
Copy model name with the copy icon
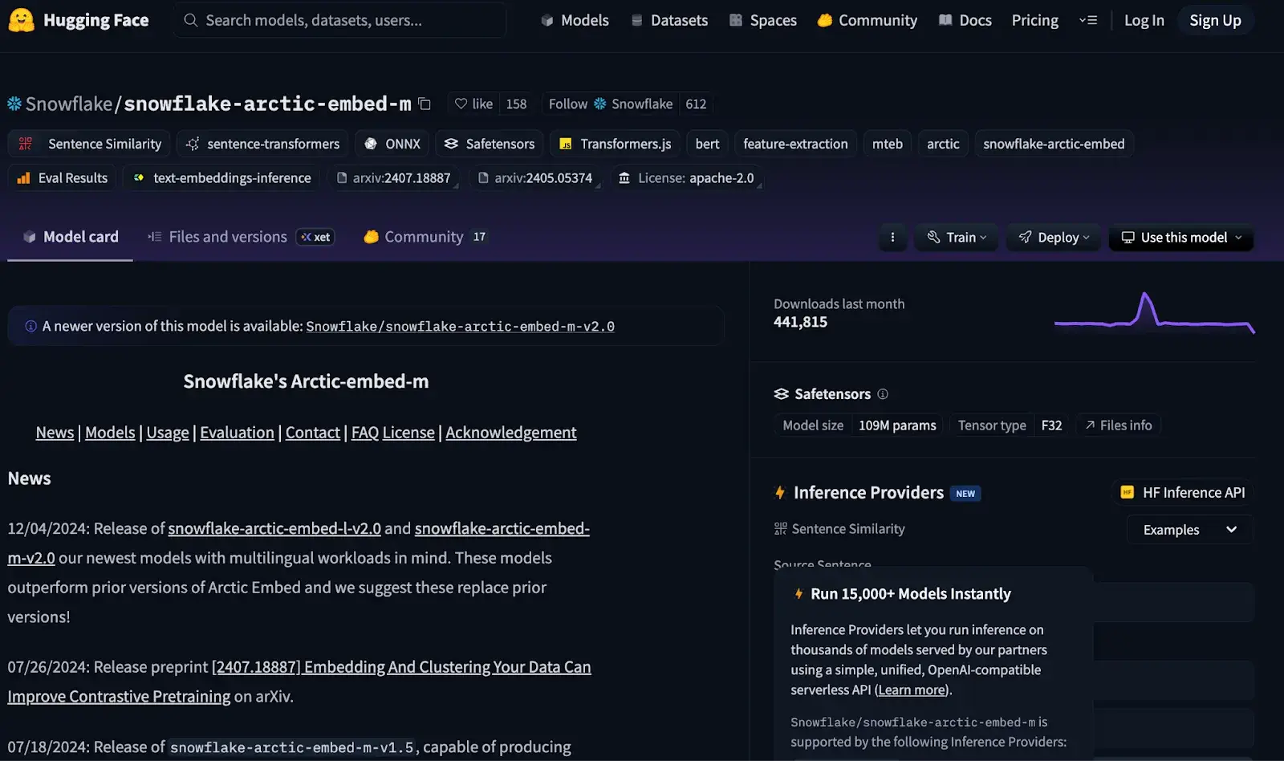point(425,104)
